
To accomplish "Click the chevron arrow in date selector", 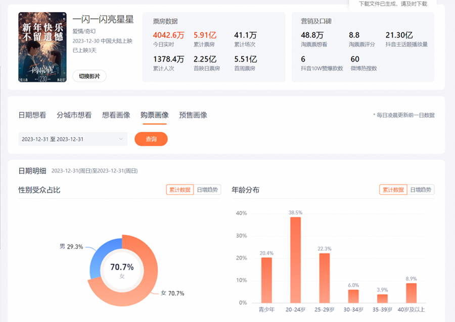I will click(121, 139).
